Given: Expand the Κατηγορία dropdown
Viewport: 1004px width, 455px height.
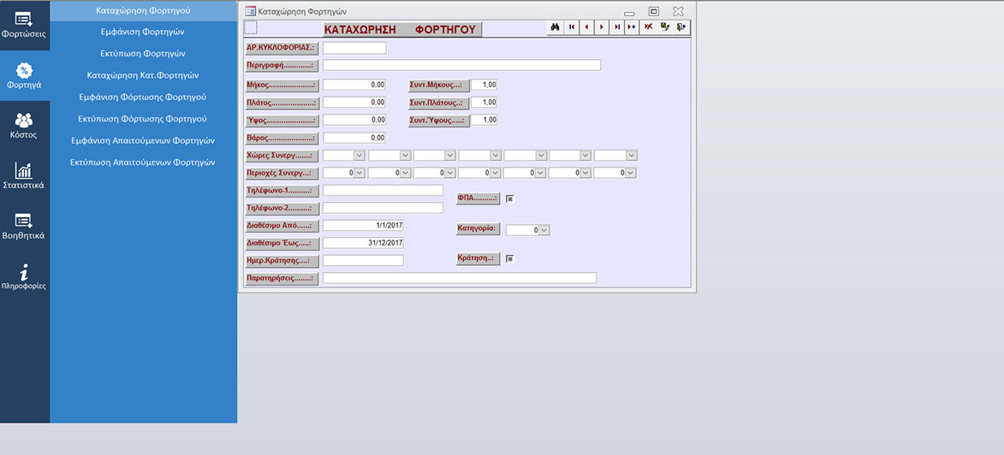Looking at the screenshot, I should pyautogui.click(x=544, y=230).
